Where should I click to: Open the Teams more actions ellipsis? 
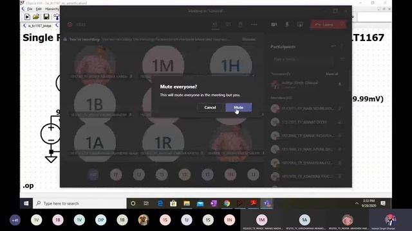point(254,24)
